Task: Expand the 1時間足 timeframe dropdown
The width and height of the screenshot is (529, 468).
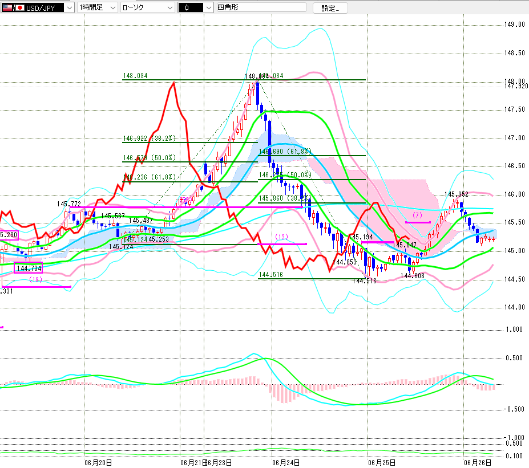Action: coord(98,7)
